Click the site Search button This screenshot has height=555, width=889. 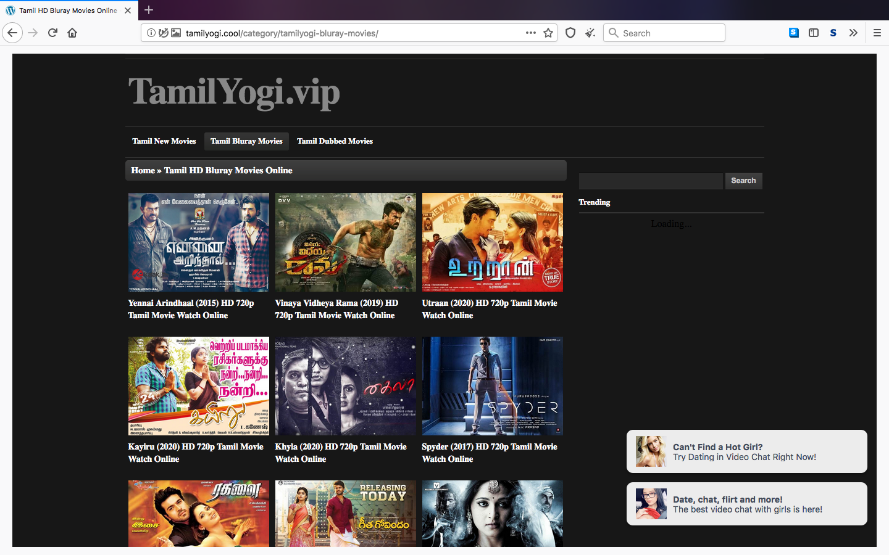click(x=743, y=181)
